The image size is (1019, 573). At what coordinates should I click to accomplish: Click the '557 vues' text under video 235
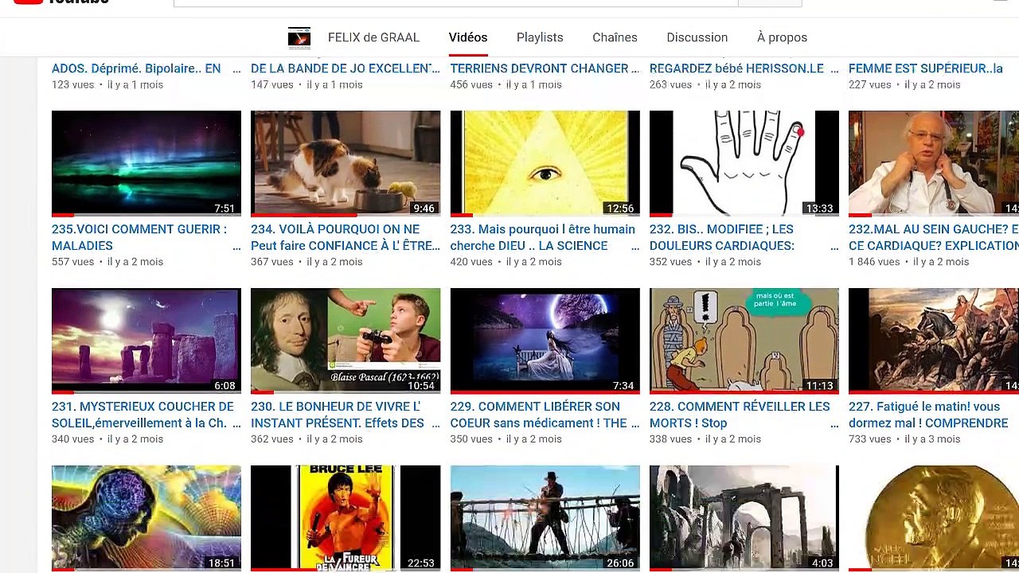coord(72,262)
